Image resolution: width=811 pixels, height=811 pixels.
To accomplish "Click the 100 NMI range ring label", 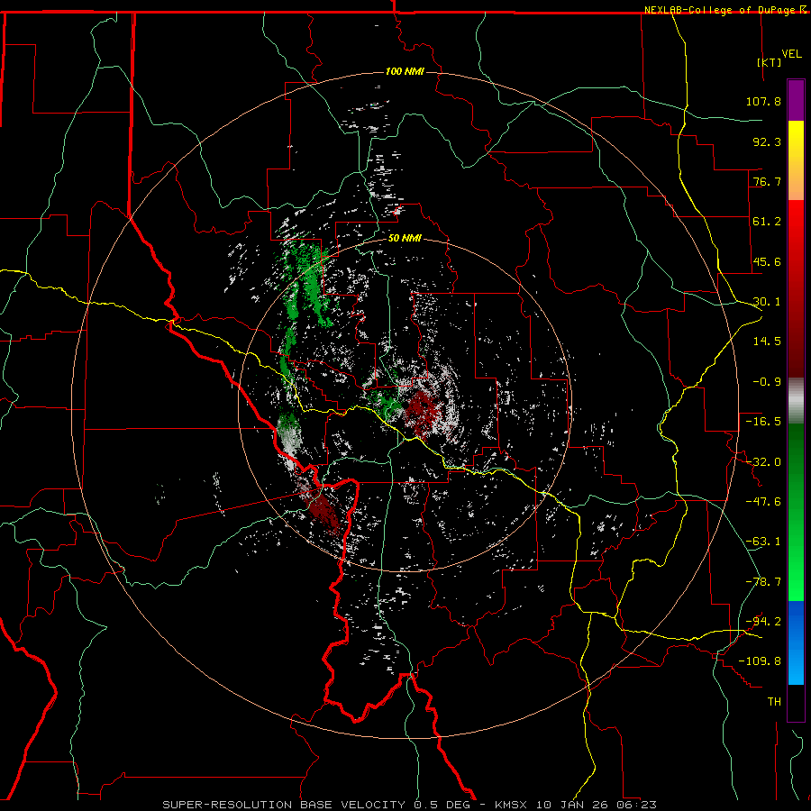I will [x=405, y=71].
